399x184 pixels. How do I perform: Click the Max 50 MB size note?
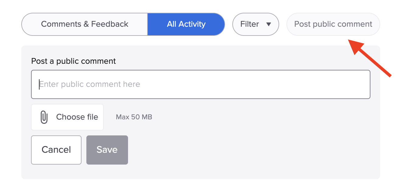(134, 117)
